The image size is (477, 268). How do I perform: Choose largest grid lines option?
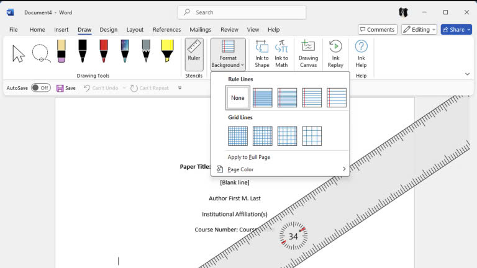[312, 136]
